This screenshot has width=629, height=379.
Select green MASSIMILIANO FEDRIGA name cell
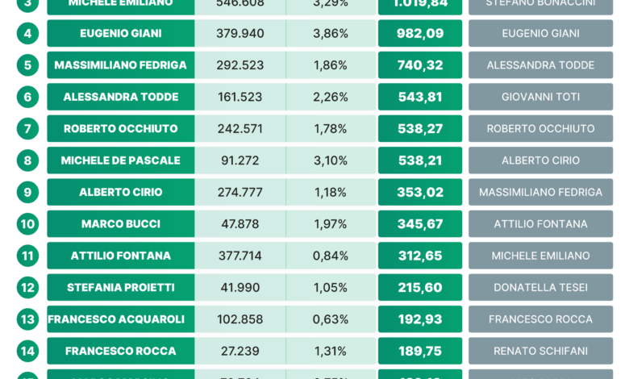click(121, 65)
